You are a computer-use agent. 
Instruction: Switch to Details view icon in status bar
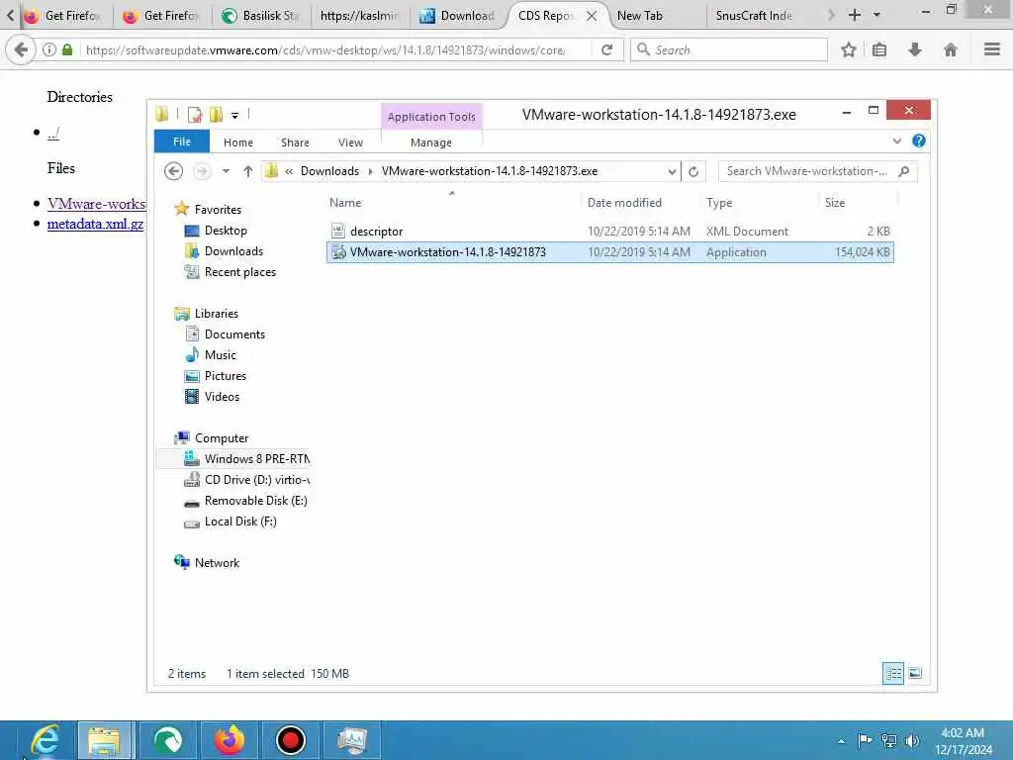pos(893,673)
